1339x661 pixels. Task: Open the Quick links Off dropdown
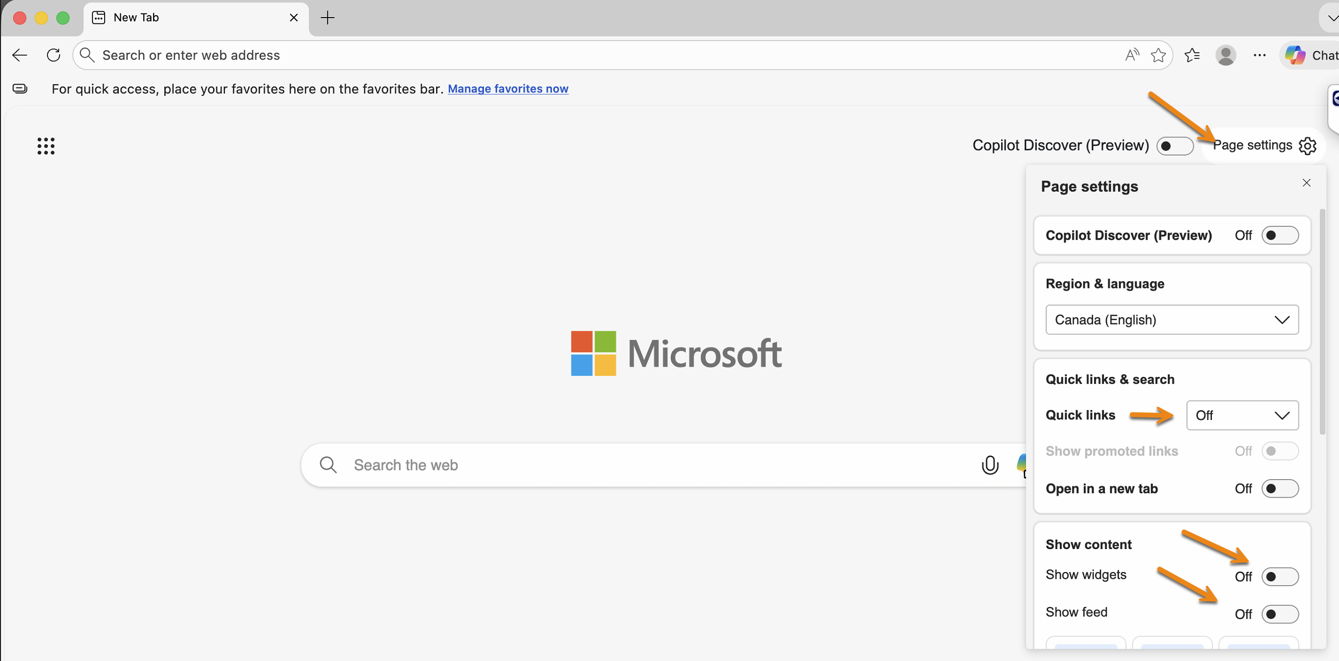1242,415
